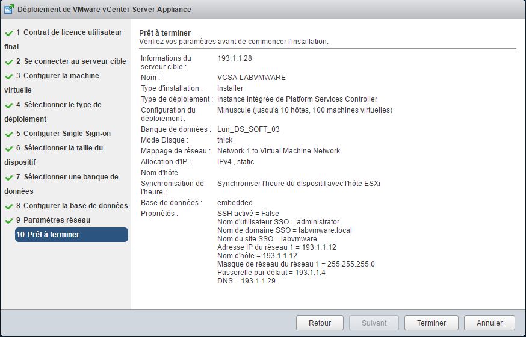Click Passerelle par défaut = 193.1.1.4
The width and height of the screenshot is (526, 337).
(x=271, y=272)
